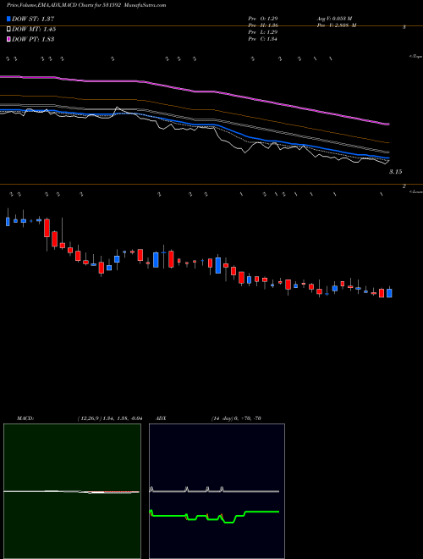Viewport: 423px width, 559px height.
Task: Click the 'Pre L: 1.29' low value
Action: pyautogui.click(x=263, y=32)
